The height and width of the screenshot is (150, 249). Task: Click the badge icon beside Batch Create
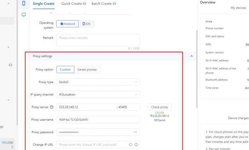tap(115, 4)
